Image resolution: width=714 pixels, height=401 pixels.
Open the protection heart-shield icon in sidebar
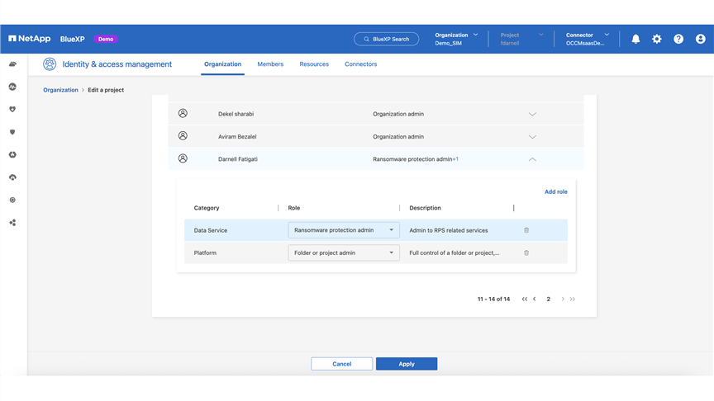pyautogui.click(x=12, y=109)
